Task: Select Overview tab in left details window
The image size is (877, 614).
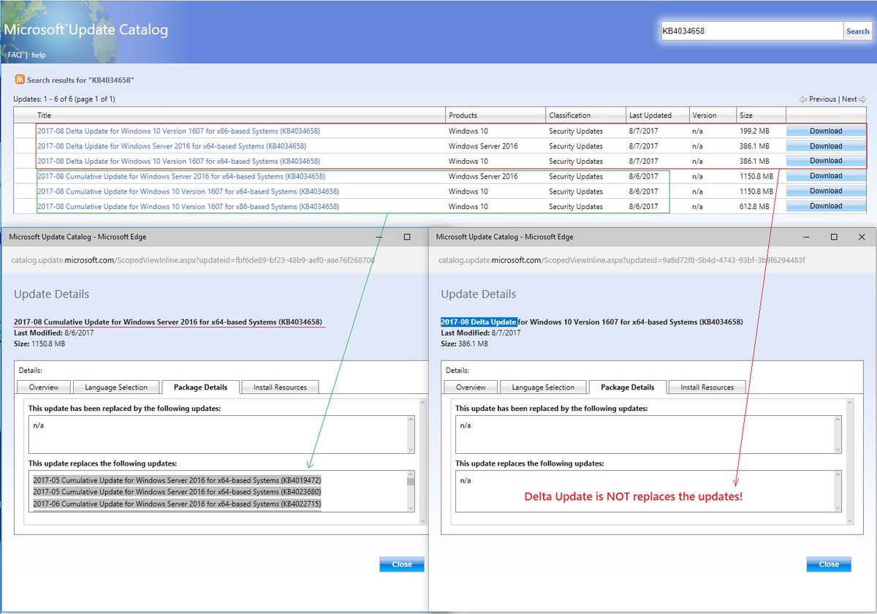Action: click(44, 387)
